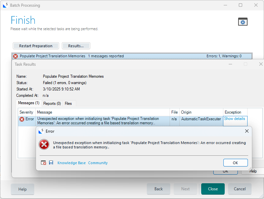Sort by the Severity column header

pyautogui.click(x=27, y=112)
